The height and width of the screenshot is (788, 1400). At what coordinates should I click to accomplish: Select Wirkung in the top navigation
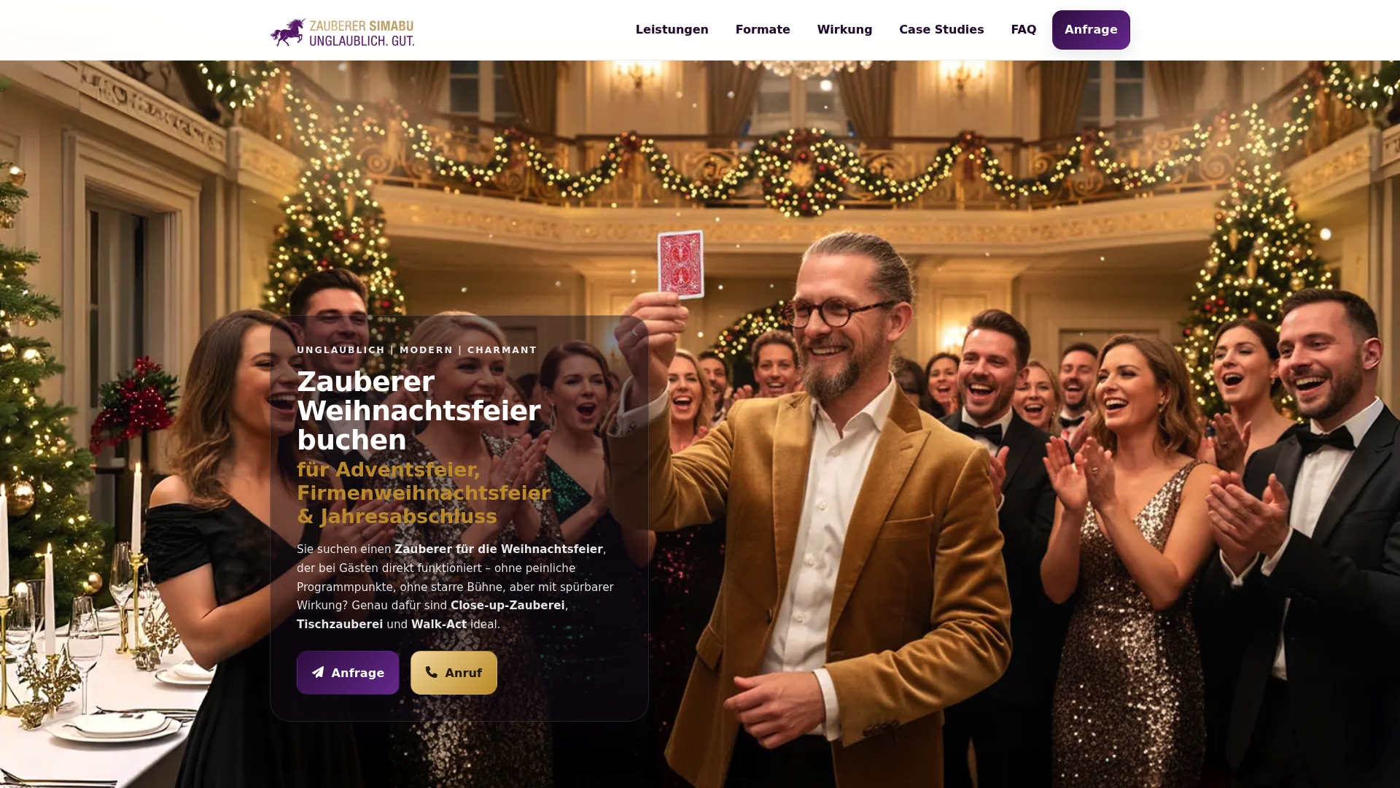[844, 30]
